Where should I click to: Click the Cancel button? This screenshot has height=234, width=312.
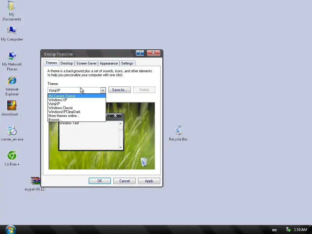[x=124, y=181]
